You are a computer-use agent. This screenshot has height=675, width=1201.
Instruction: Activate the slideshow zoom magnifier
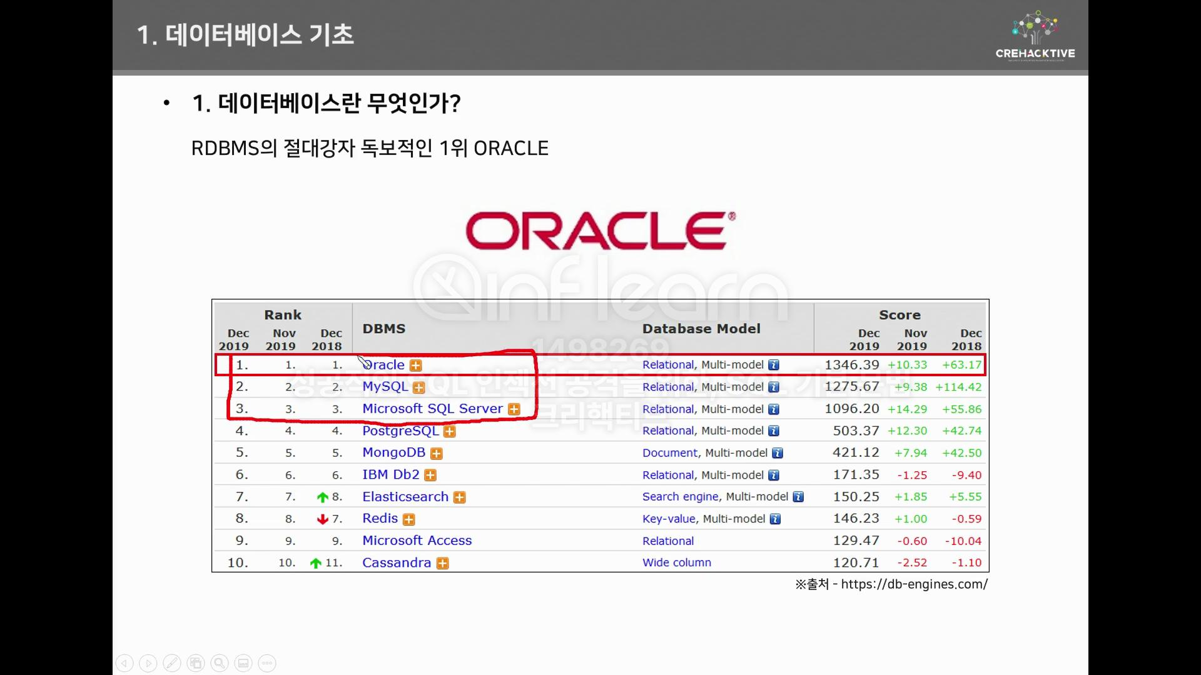pyautogui.click(x=220, y=663)
